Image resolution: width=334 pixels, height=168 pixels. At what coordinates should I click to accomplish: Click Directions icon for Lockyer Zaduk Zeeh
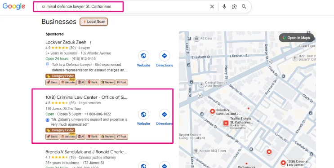tap(165, 56)
